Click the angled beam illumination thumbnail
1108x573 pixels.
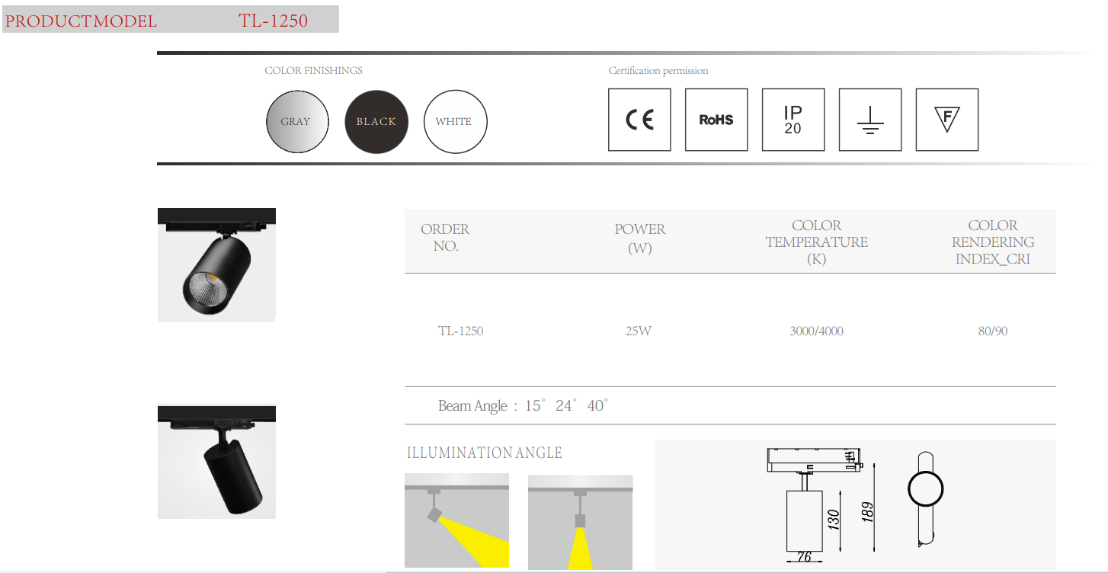click(x=456, y=522)
